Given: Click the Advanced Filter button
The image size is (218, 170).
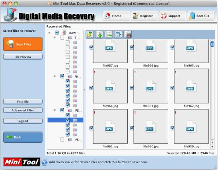Looking at the screenshot, I should 23,110.
